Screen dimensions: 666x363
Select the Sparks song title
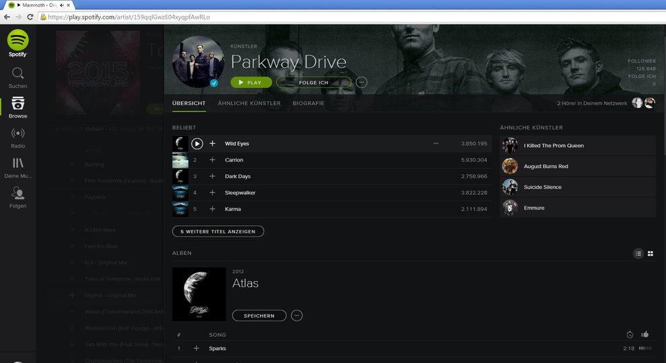click(218, 348)
